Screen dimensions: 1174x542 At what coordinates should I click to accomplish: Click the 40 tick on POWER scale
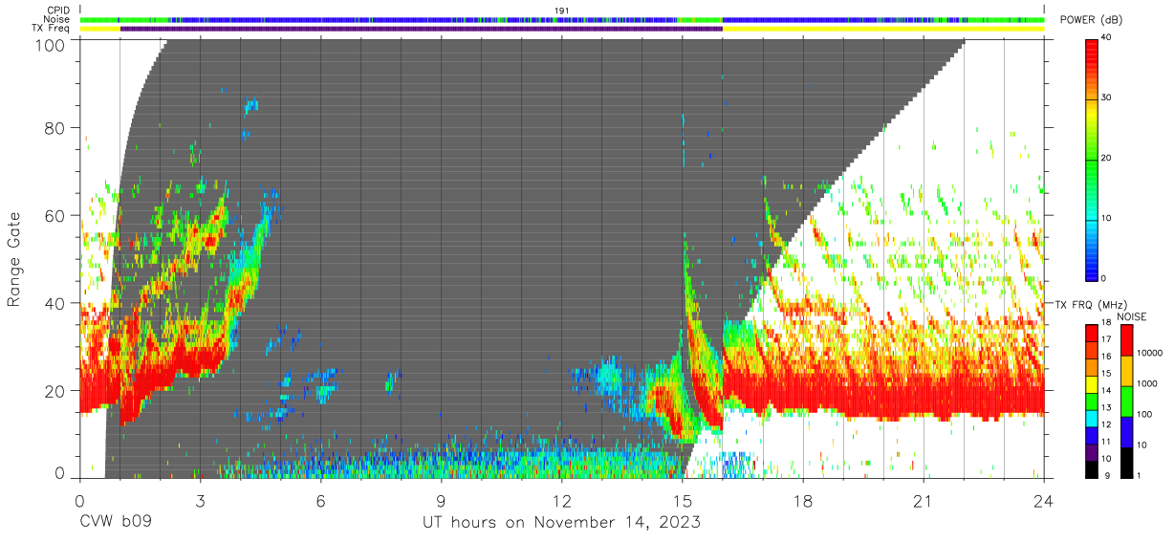(x=1105, y=38)
